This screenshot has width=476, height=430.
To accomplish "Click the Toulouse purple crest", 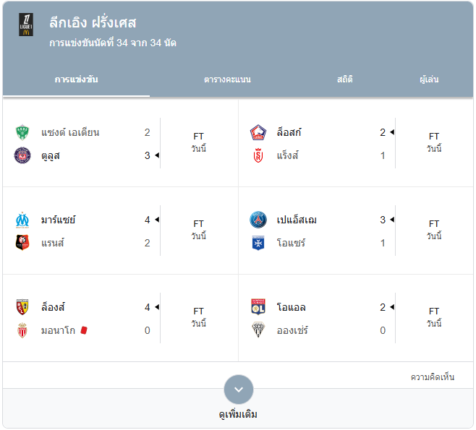I will point(22,155).
